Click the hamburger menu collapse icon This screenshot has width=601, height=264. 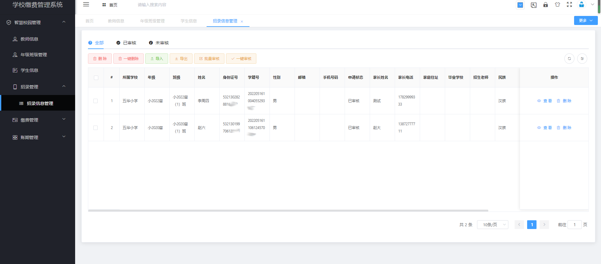tap(86, 4)
